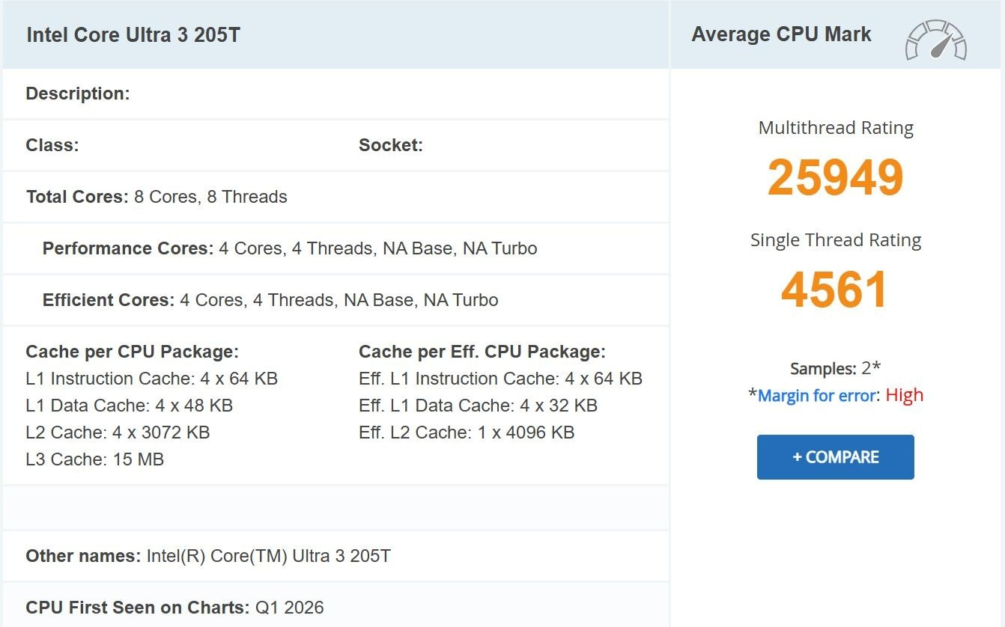Select the Other names row
The width and height of the screenshot is (1005, 627).
[208, 556]
